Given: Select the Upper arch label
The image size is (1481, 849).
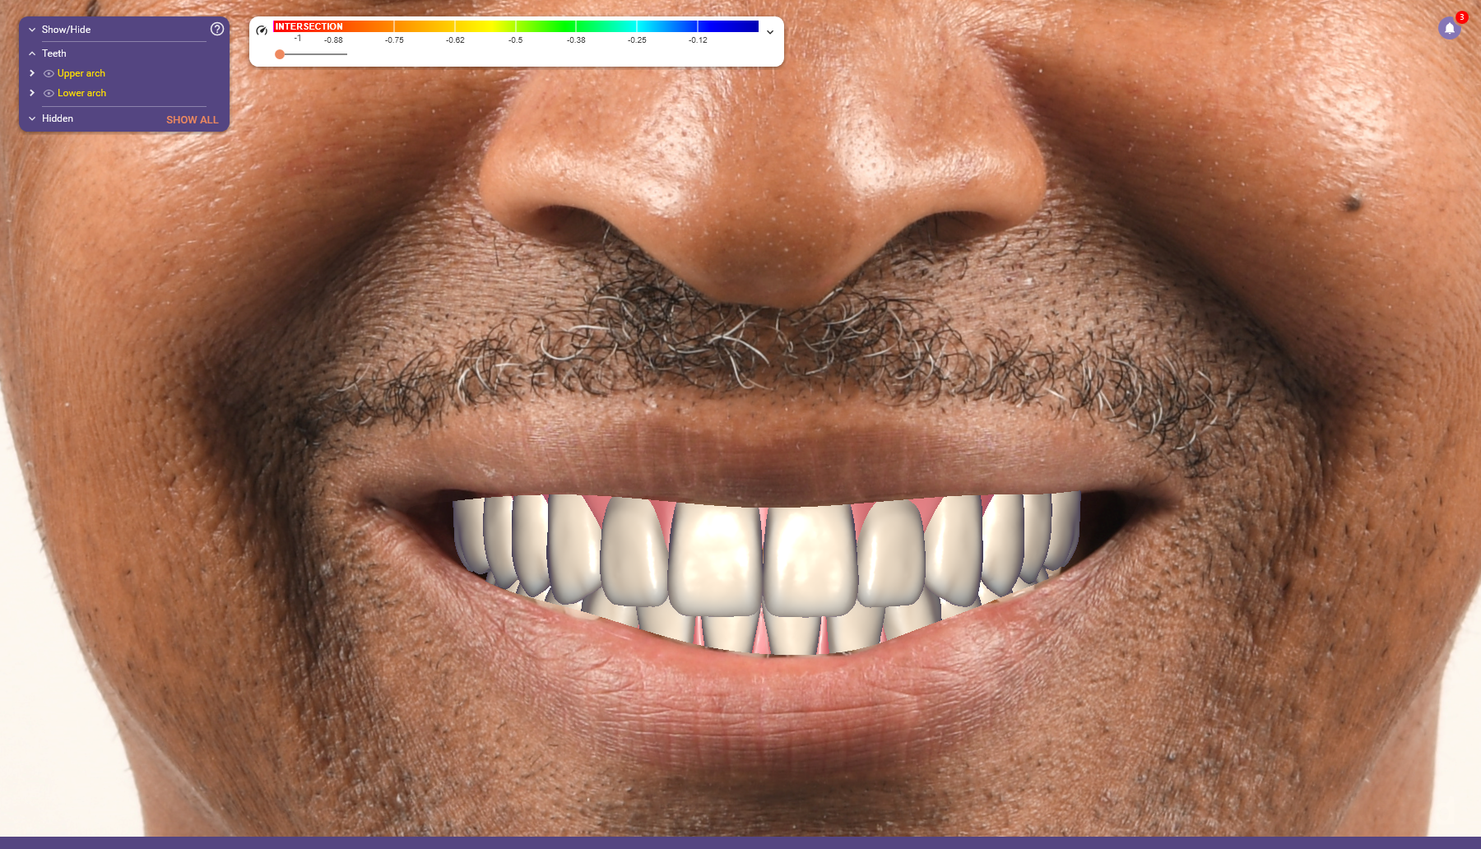Looking at the screenshot, I should click(81, 73).
